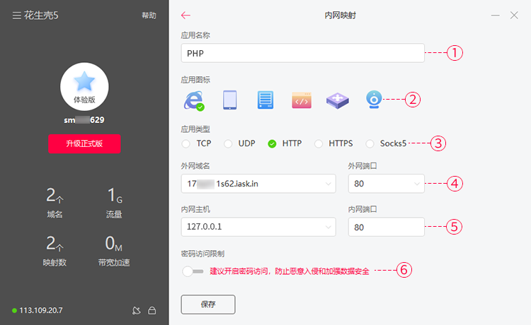This screenshot has width=531, height=325.
Task: Open the 帮助 help menu
Action: tap(149, 16)
